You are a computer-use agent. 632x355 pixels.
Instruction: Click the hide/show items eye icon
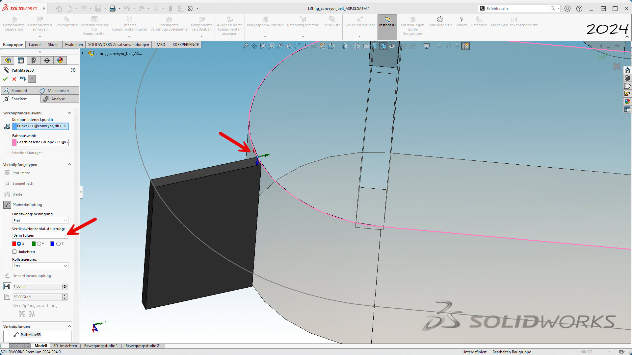(x=392, y=46)
